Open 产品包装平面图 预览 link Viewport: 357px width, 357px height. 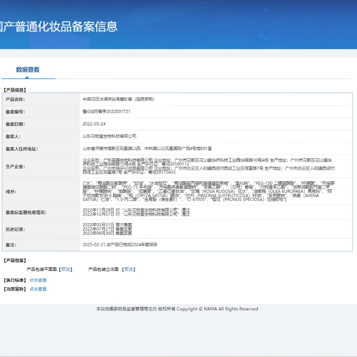(66, 270)
